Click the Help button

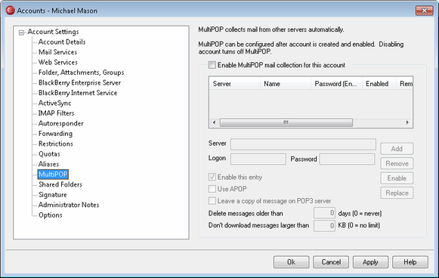pyautogui.click(x=410, y=262)
